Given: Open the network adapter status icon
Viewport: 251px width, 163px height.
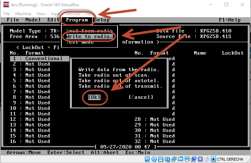Looking at the screenshot, I should [174, 159].
